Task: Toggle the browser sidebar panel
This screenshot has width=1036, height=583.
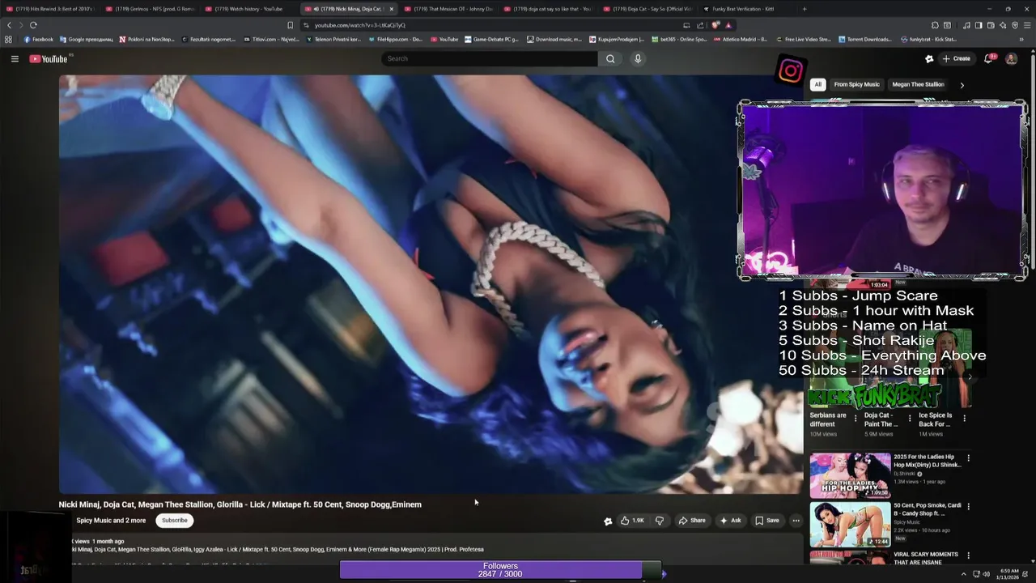Action: [979, 25]
